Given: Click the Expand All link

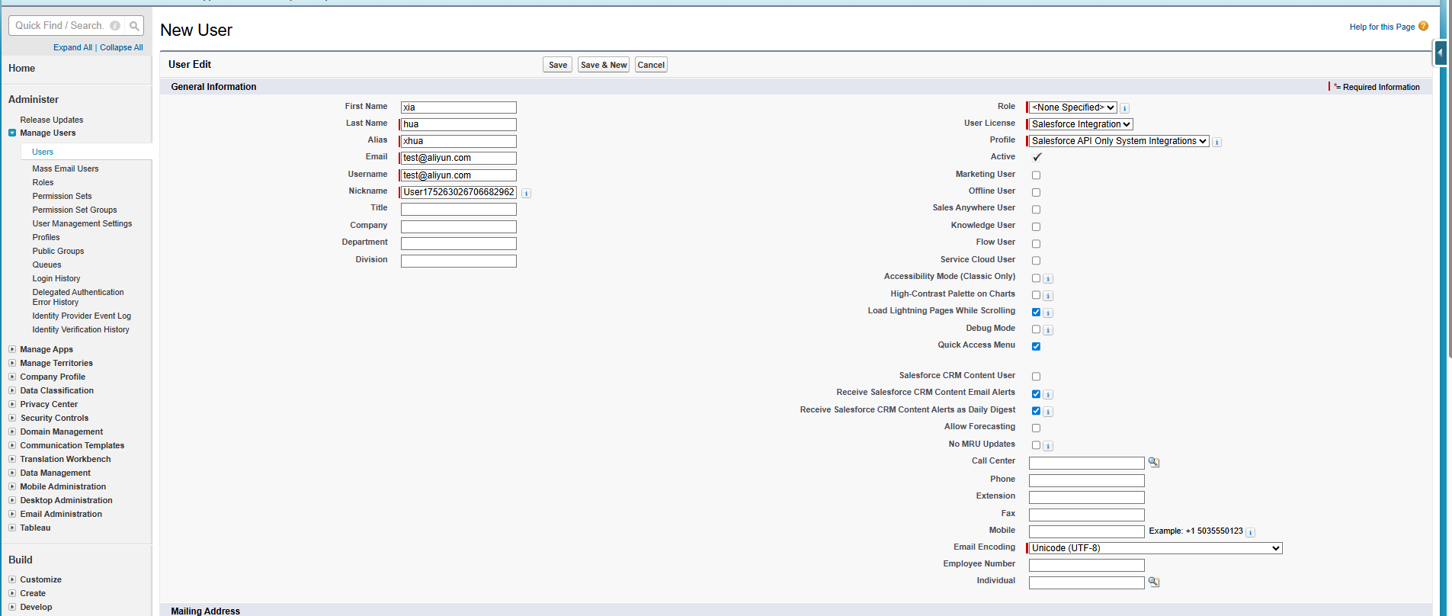Looking at the screenshot, I should 72,47.
